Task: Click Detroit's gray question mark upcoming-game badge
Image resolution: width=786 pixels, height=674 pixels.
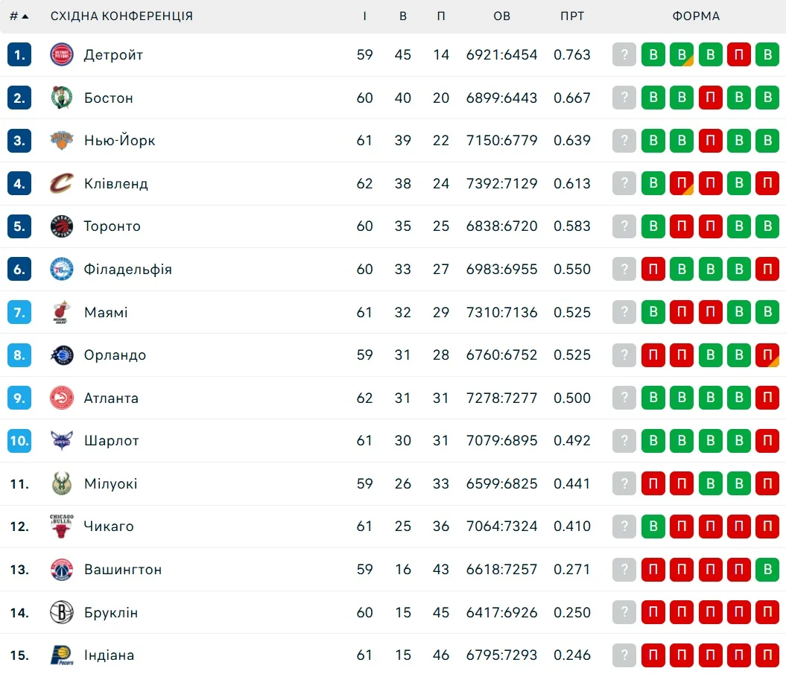Action: point(624,54)
